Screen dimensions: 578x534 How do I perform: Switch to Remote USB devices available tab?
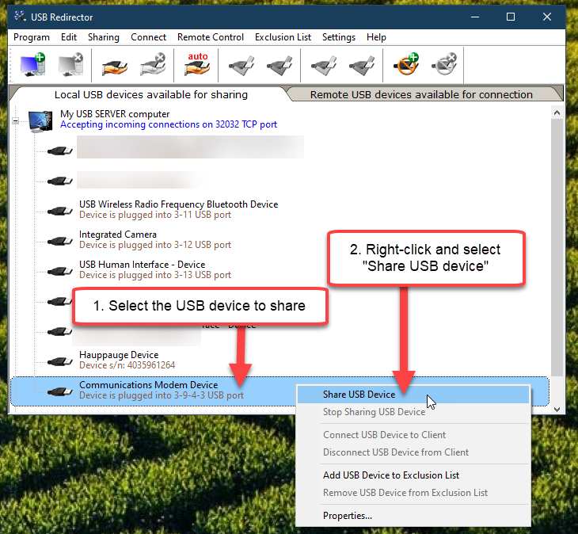pos(420,94)
